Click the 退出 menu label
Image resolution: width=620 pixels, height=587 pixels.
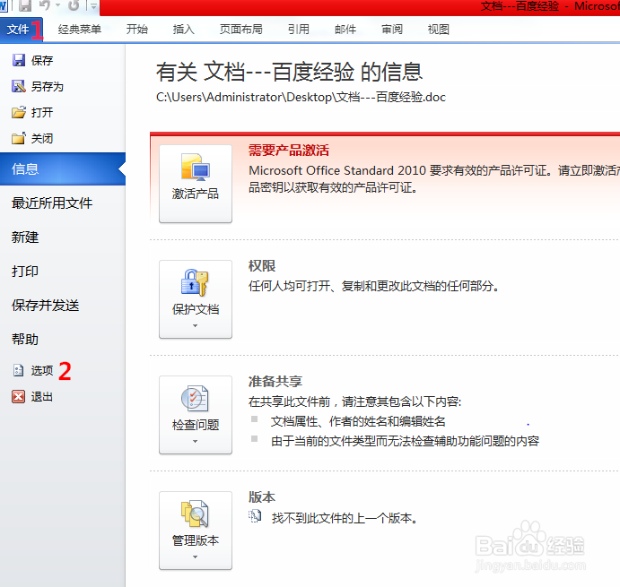(42, 397)
